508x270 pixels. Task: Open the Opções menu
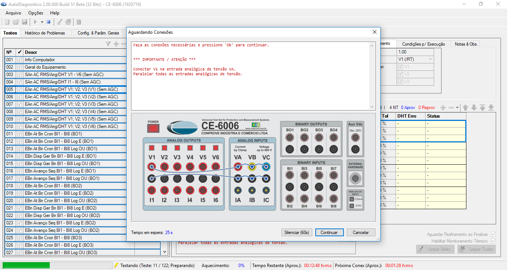[x=36, y=13]
